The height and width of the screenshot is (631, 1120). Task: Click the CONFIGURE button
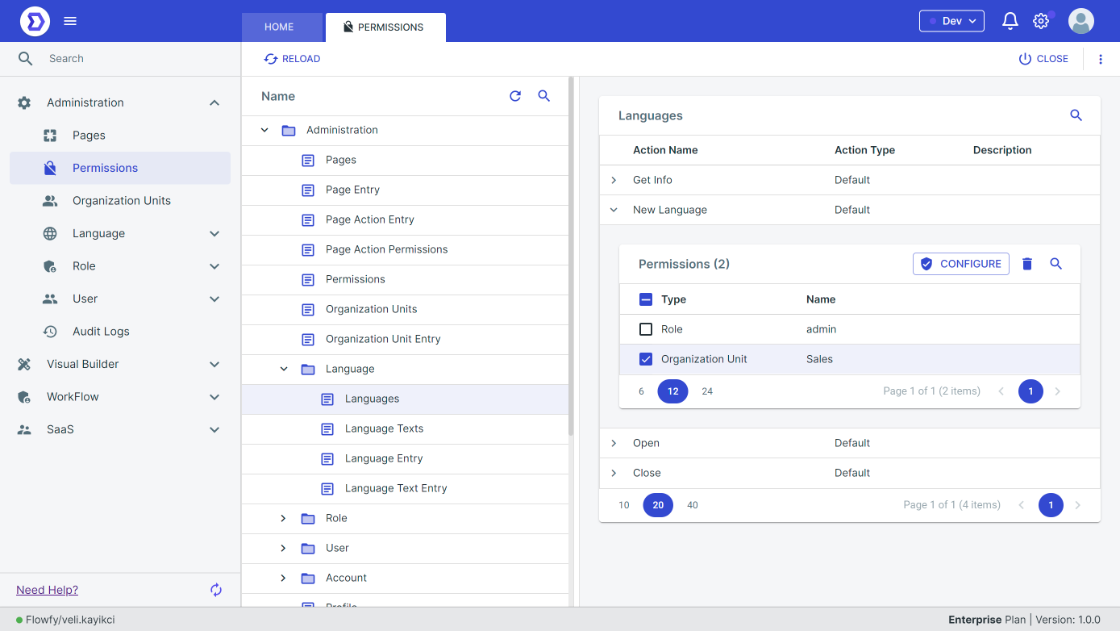(961, 264)
